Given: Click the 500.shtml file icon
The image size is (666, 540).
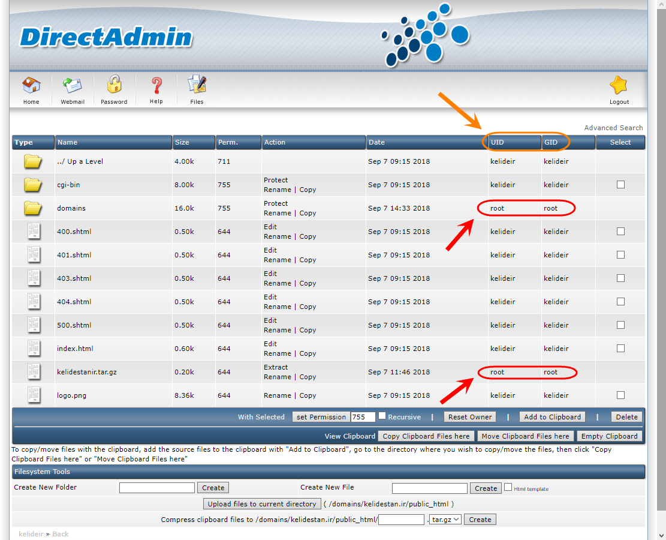Looking at the screenshot, I should pos(34,325).
